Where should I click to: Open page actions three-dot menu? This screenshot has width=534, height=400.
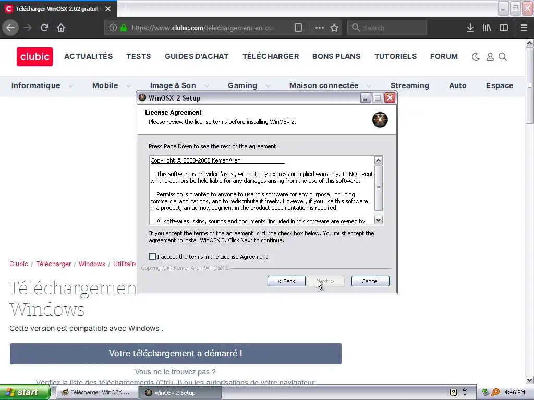[320, 28]
